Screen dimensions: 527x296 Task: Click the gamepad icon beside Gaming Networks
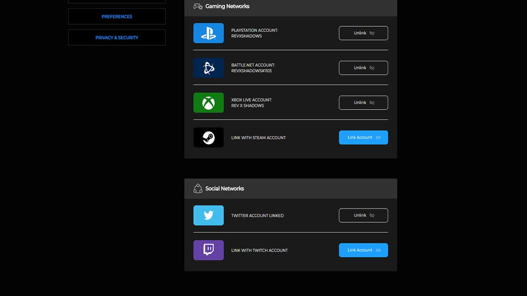click(198, 6)
